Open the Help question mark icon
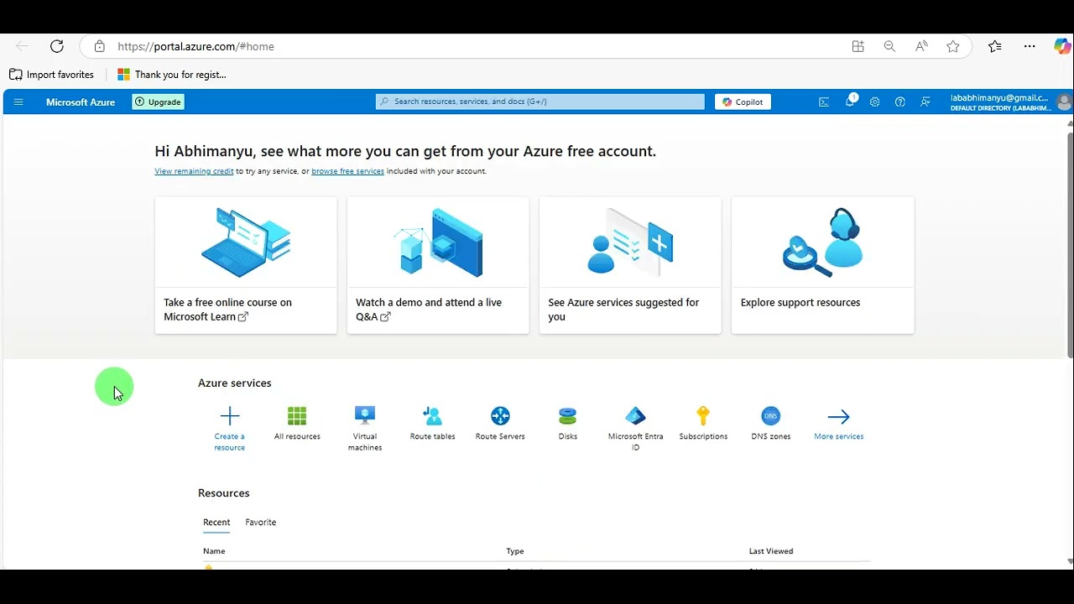The height and width of the screenshot is (604, 1074). pos(899,102)
